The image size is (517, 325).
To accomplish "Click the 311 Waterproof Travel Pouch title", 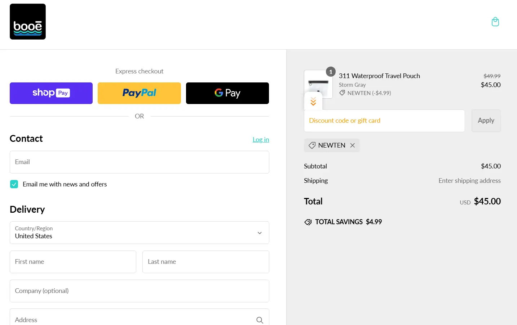I will coord(379,76).
